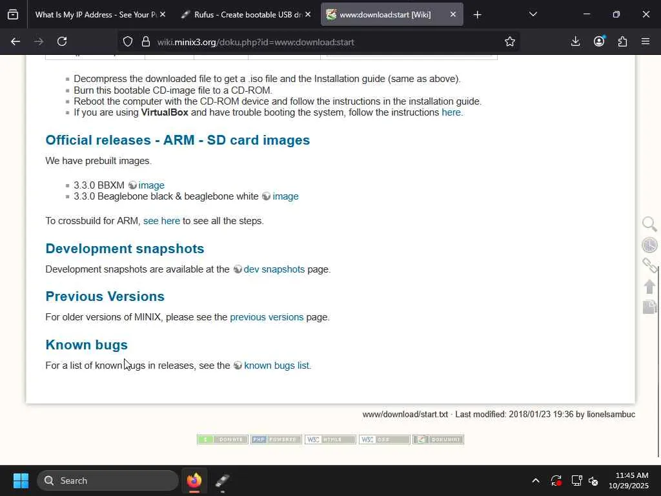The width and height of the screenshot is (661, 496).
Task: Click the www/download/start.txt footer text
Action: point(405,415)
